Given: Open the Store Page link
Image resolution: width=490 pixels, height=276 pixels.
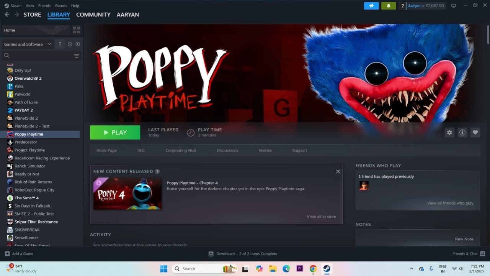Looking at the screenshot, I should pos(106,150).
